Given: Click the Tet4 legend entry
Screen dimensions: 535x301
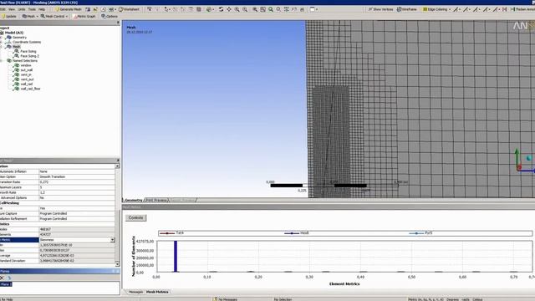Looking at the screenshot, I should [x=171, y=233].
